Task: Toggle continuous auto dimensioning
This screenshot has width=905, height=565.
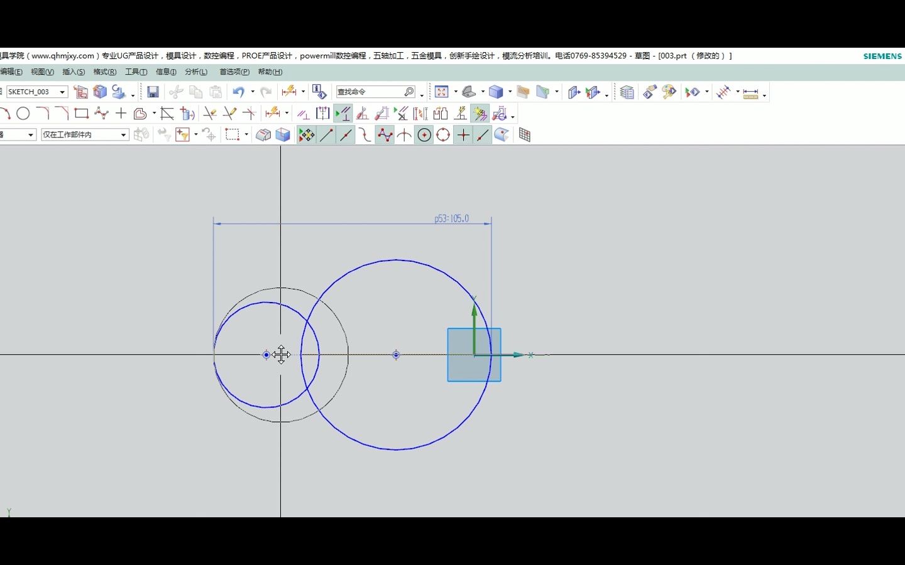Action: 480,114
